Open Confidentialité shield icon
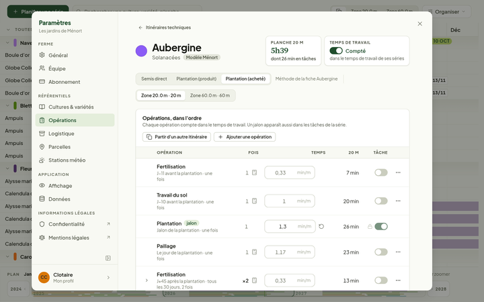The image size is (484, 302). click(42, 224)
